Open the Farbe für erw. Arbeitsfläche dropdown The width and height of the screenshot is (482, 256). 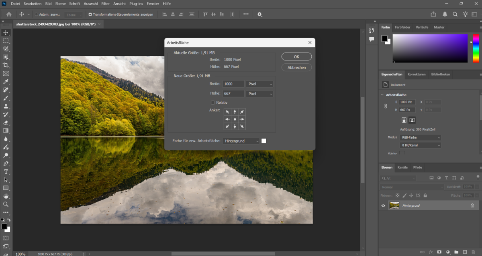241,141
